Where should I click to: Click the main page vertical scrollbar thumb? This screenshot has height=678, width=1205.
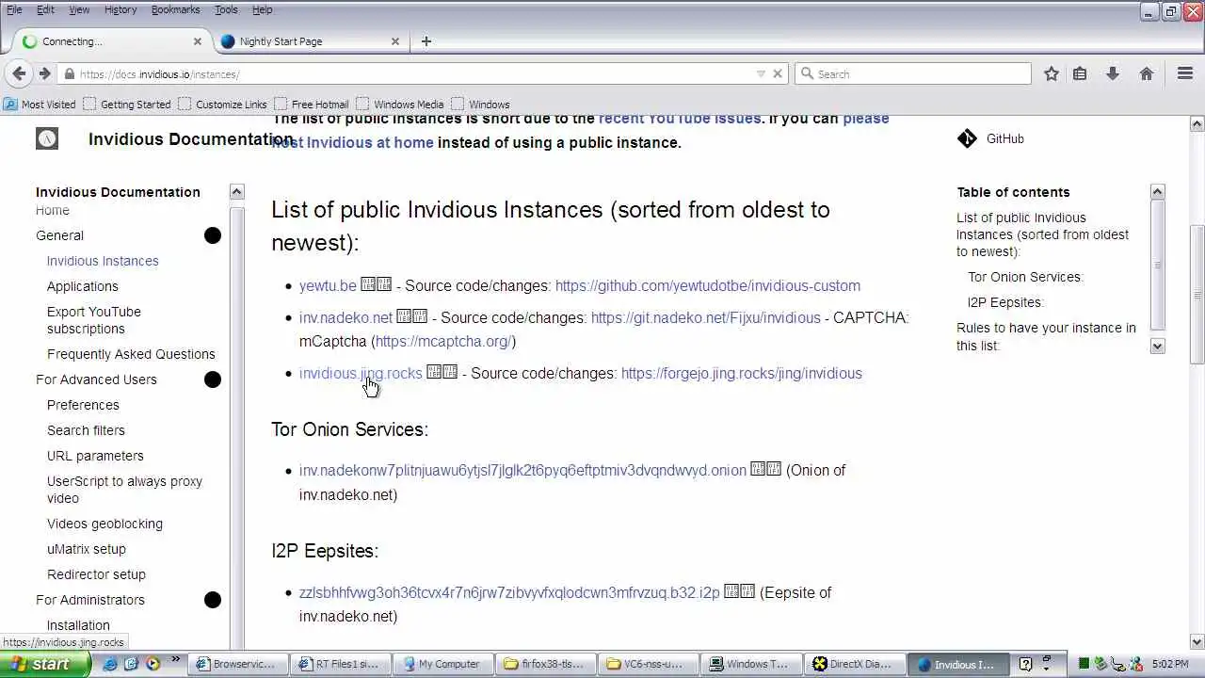point(1197,294)
